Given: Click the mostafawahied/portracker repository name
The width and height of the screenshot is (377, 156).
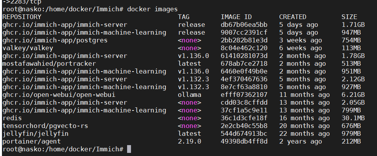Looking at the screenshot, I should click(x=49, y=63).
